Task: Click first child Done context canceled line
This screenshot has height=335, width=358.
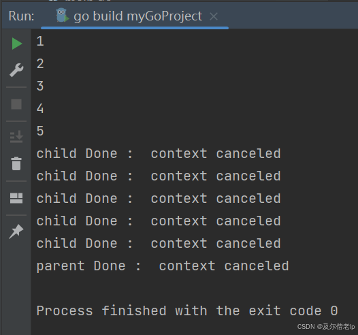Action: pos(159,153)
